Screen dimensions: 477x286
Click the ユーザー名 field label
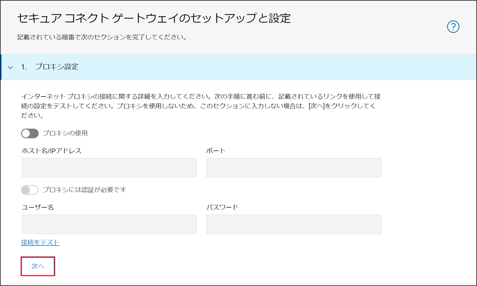point(38,207)
